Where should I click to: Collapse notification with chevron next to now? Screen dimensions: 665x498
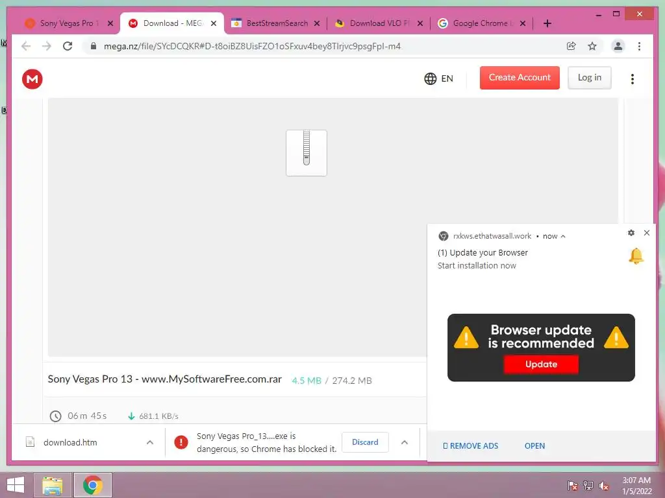563,236
